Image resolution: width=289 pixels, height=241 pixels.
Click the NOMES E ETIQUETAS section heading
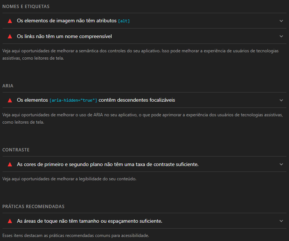pyautogui.click(x=26, y=7)
